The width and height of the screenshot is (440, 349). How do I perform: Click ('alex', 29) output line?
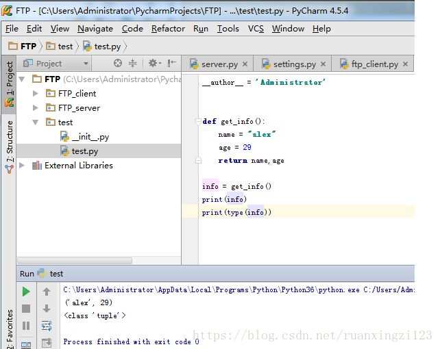point(88,302)
